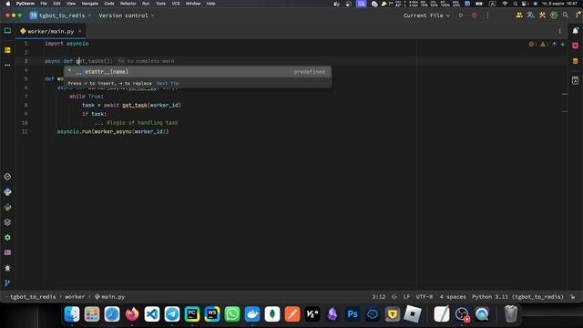The width and height of the screenshot is (583, 328).
Task: Click main.py breadcrumb
Action: coord(110,297)
